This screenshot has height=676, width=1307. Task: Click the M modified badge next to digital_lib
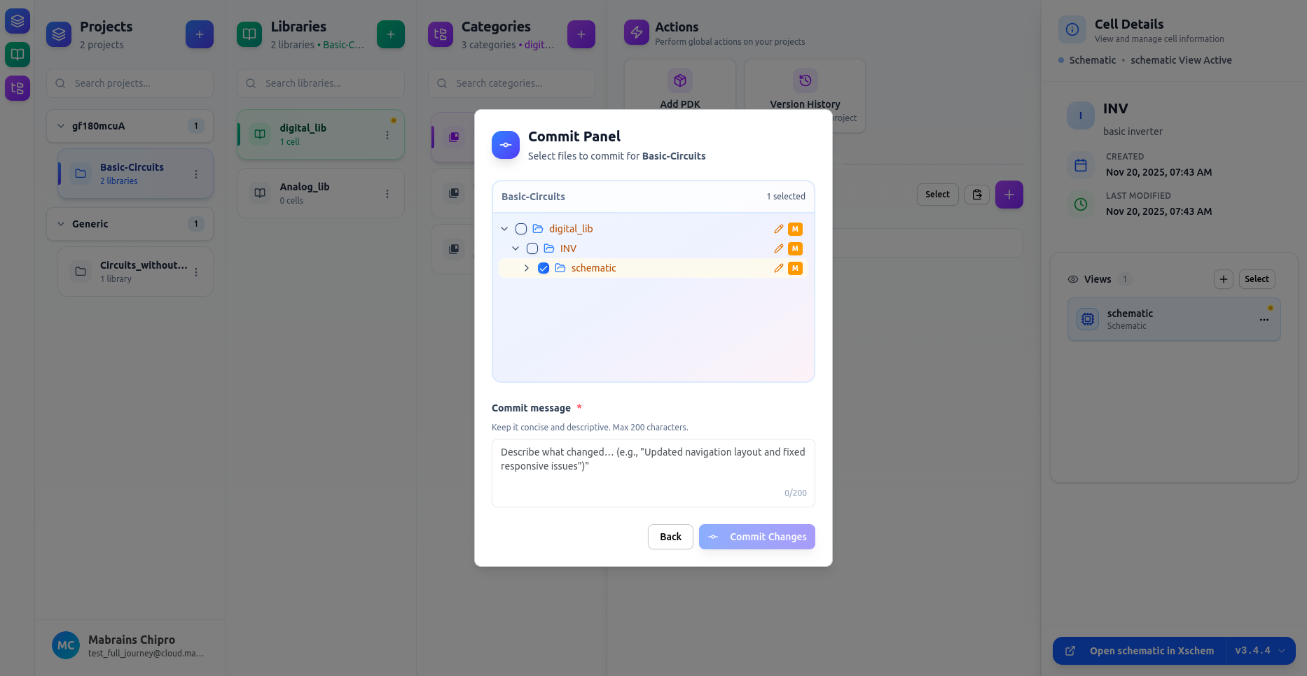(795, 229)
